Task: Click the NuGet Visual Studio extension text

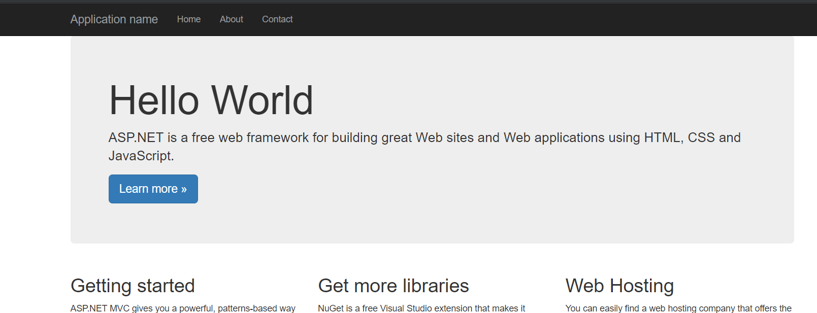Action: click(421, 308)
